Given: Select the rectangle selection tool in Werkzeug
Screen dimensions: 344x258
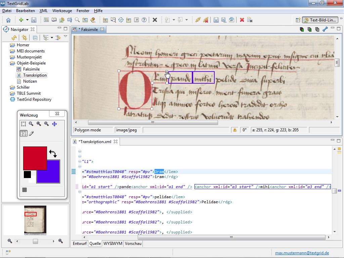Looking at the screenshot, I should click(24, 124).
